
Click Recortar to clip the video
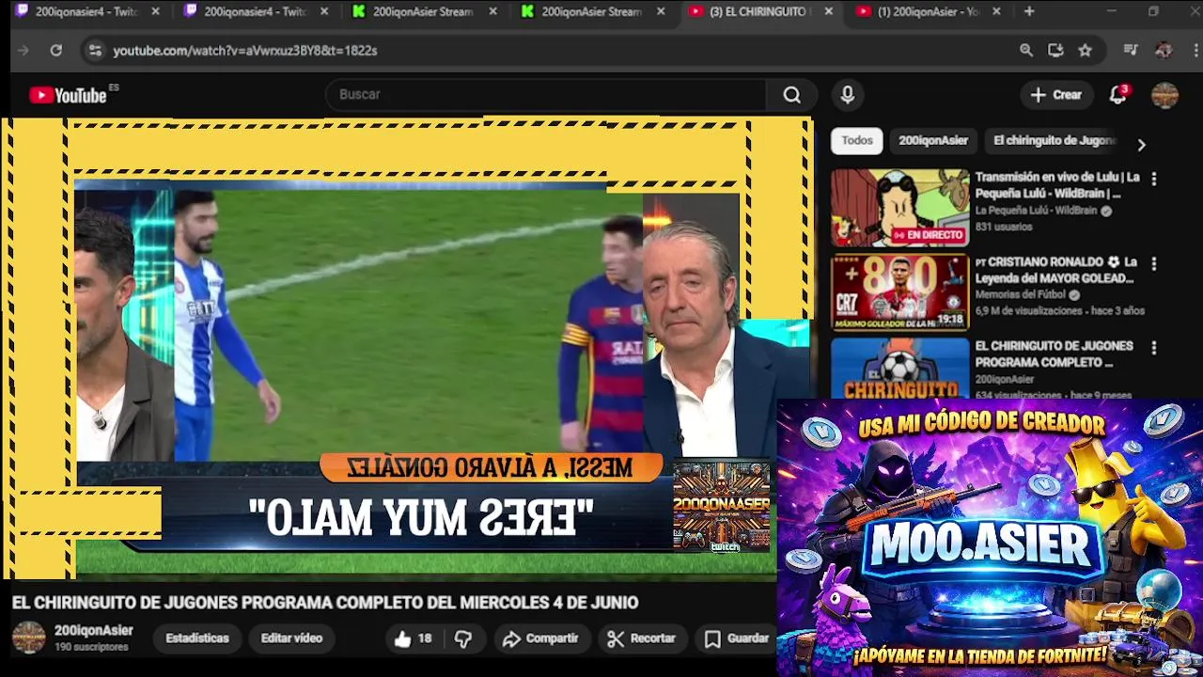[x=642, y=638]
